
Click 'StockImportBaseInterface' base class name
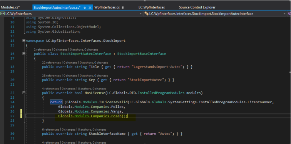pyautogui.click(x=142, y=54)
